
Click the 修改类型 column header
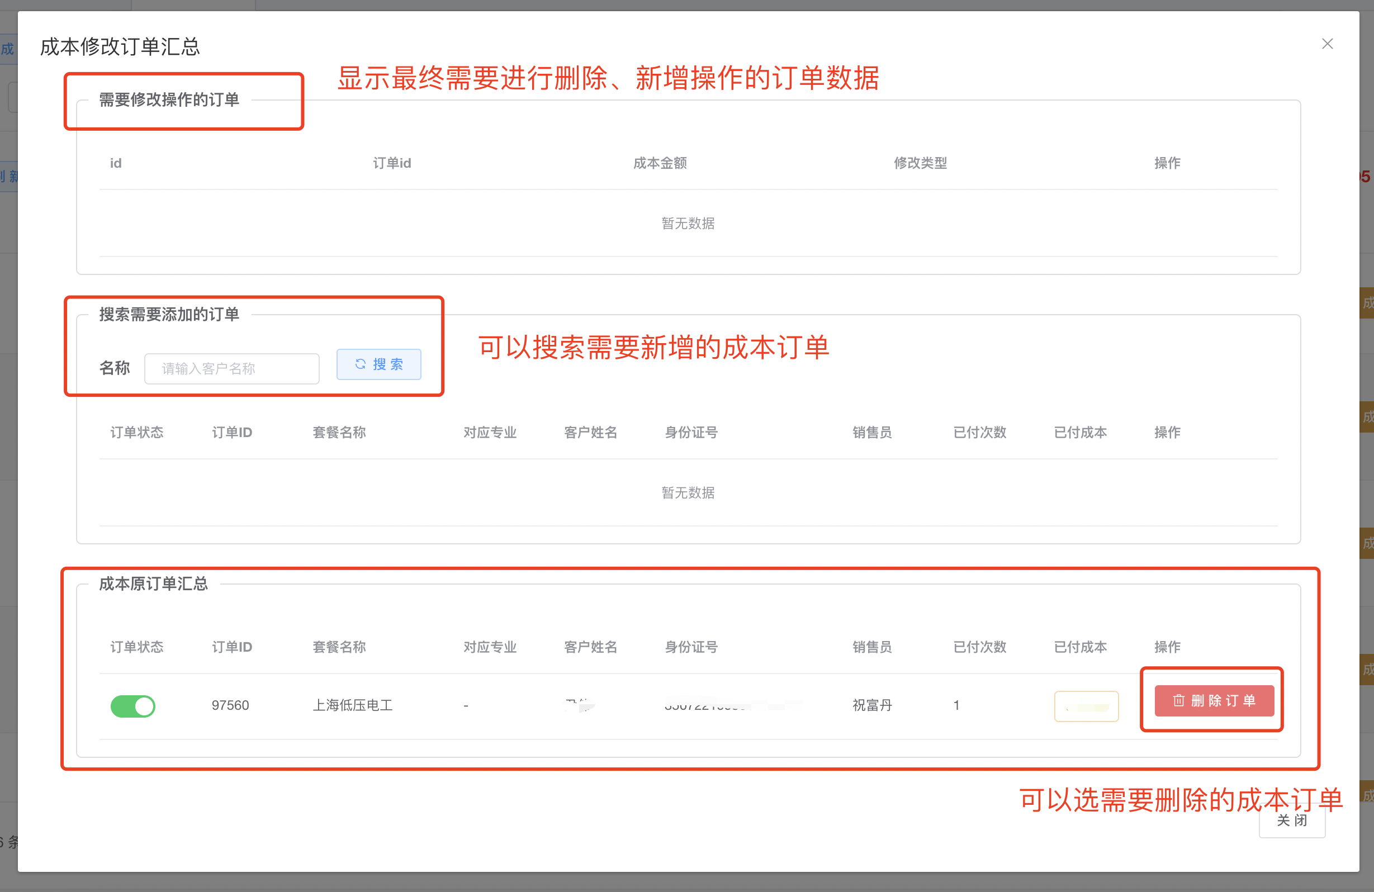click(x=920, y=163)
